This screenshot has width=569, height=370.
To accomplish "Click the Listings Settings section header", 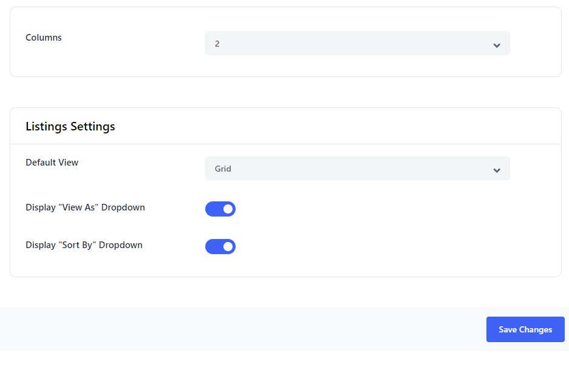I will (70, 126).
